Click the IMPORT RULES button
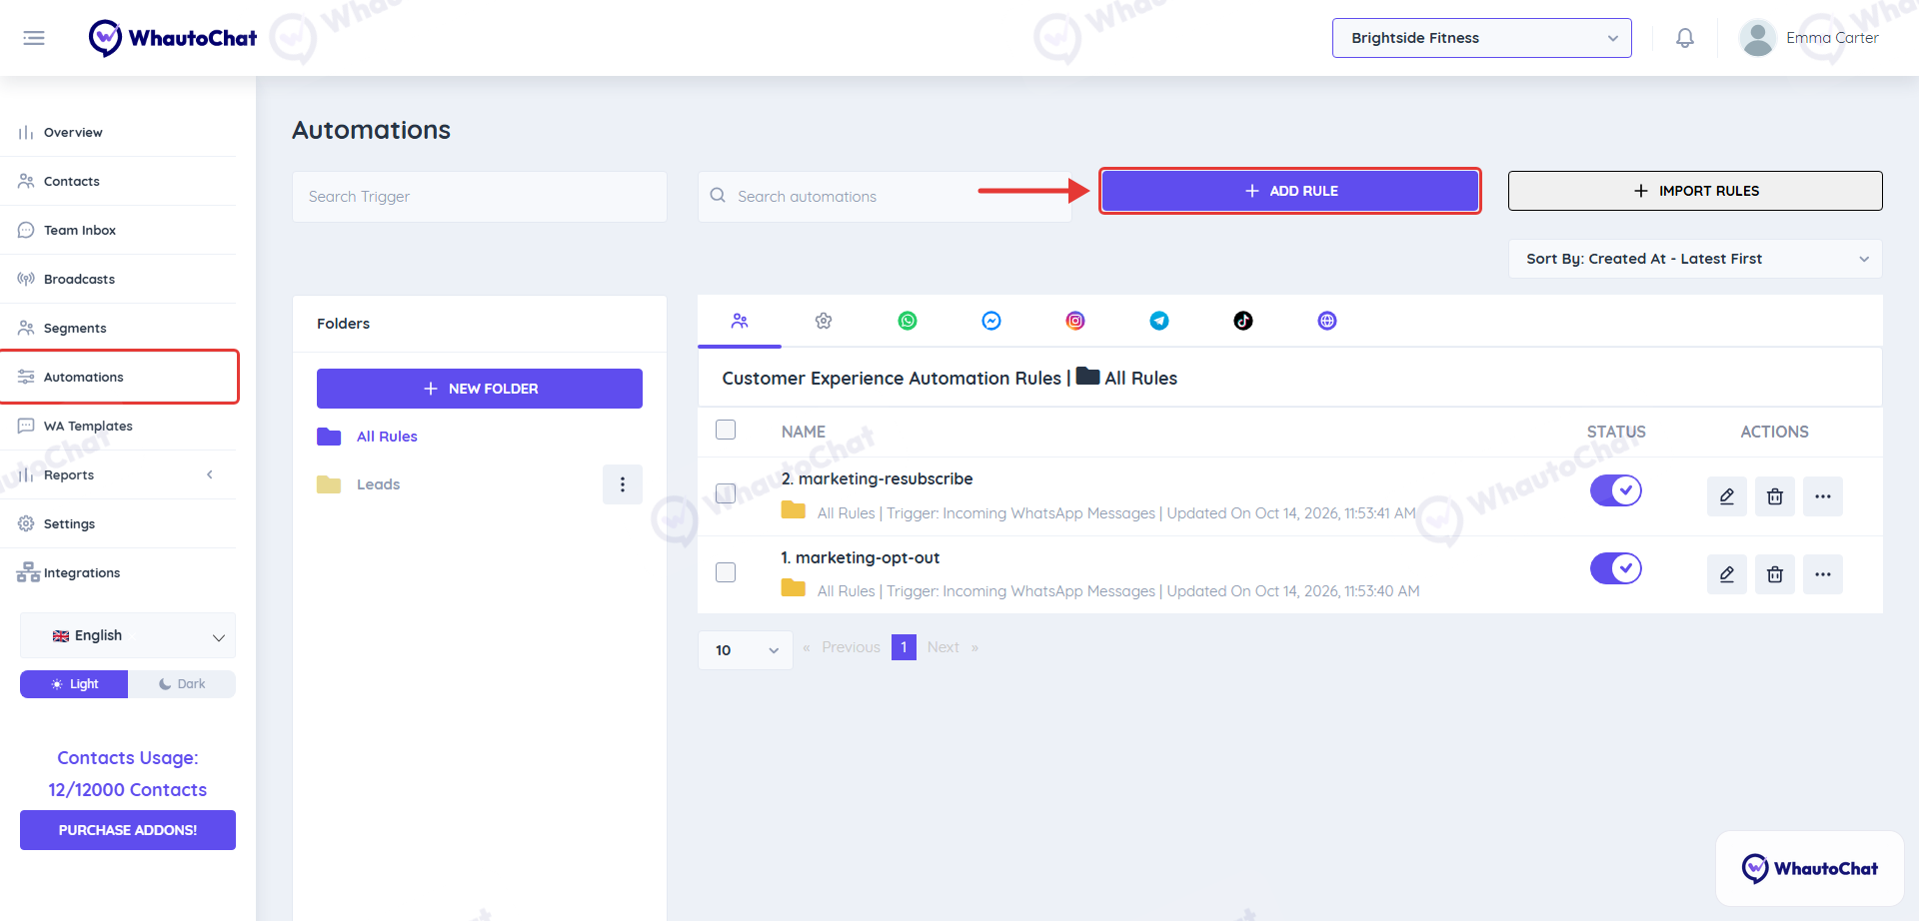 click(1695, 191)
